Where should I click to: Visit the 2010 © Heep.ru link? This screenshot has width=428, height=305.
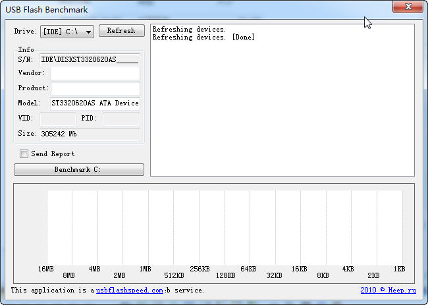(388, 290)
